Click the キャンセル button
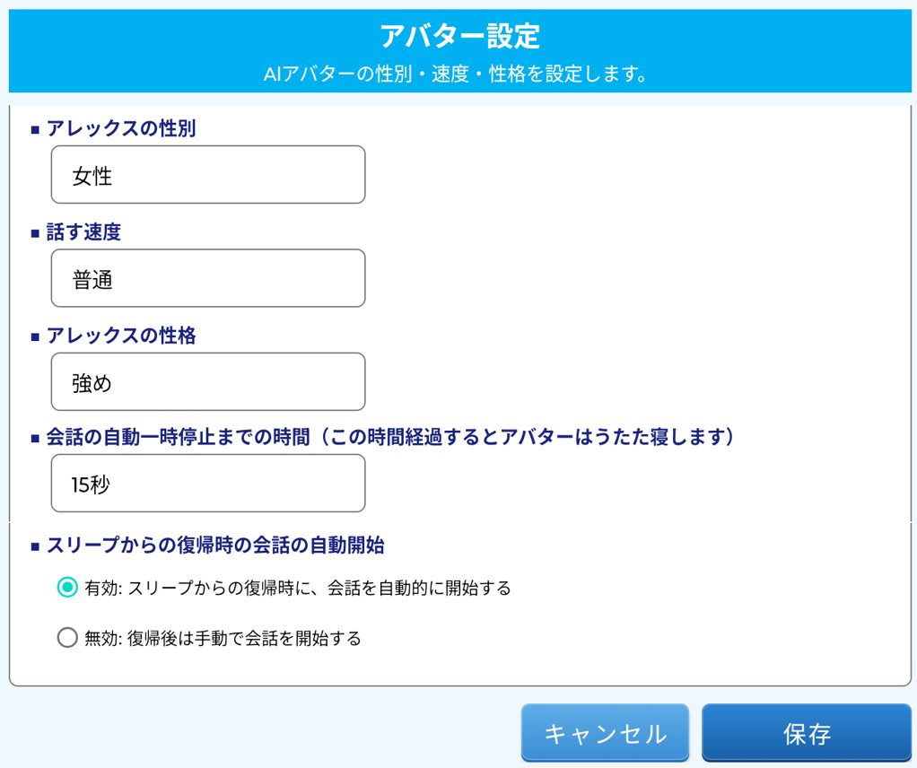Viewport: 917px width, 768px height. 605,733
